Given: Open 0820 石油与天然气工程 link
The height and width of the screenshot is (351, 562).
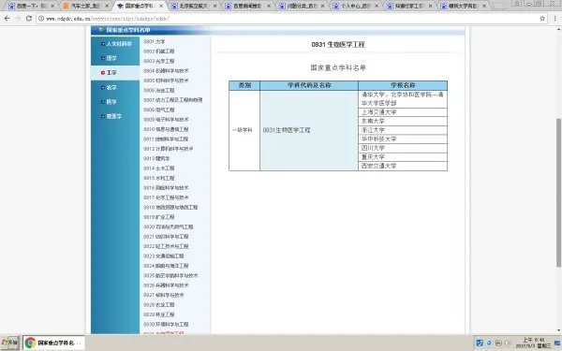Looking at the screenshot, I should point(168,227).
